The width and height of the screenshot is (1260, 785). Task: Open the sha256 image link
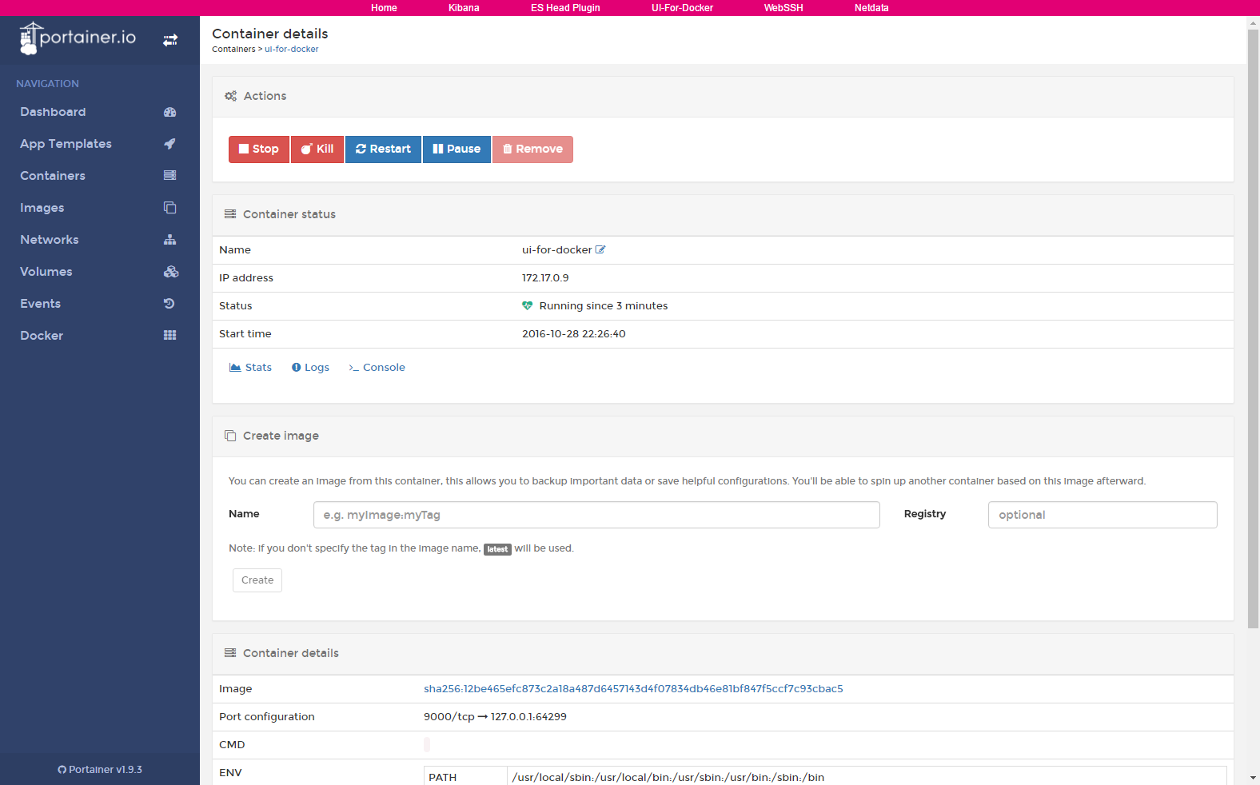633,689
